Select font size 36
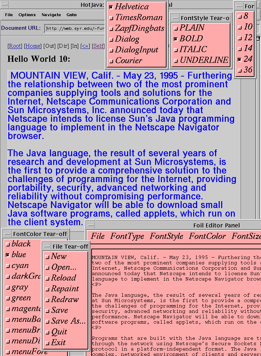 pos(245,70)
